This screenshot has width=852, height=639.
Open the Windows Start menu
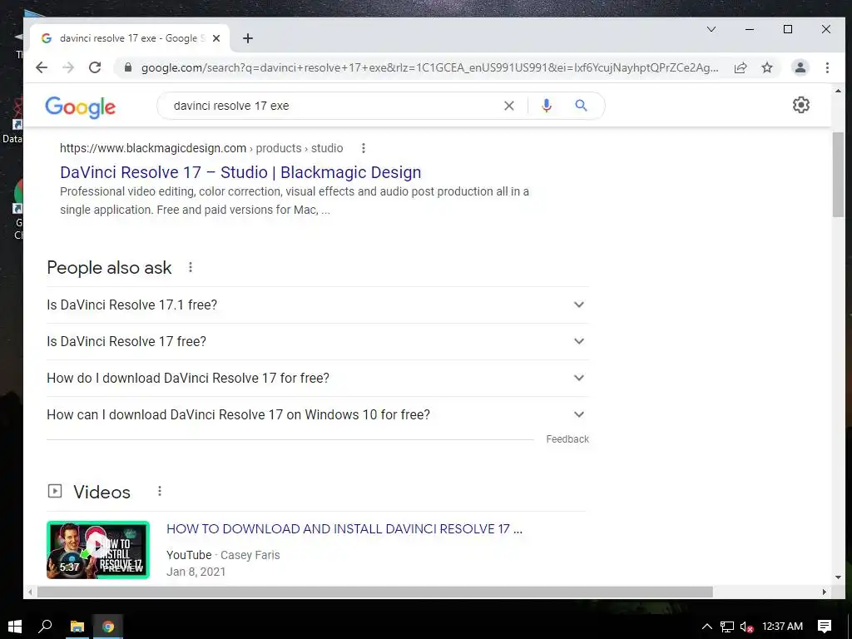15,627
